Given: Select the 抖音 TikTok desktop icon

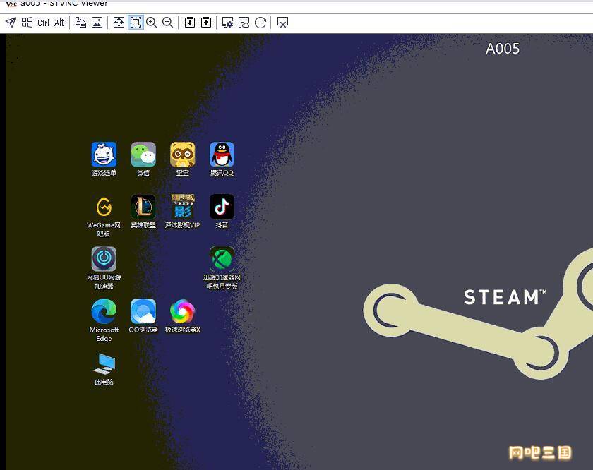Looking at the screenshot, I should click(x=222, y=212).
